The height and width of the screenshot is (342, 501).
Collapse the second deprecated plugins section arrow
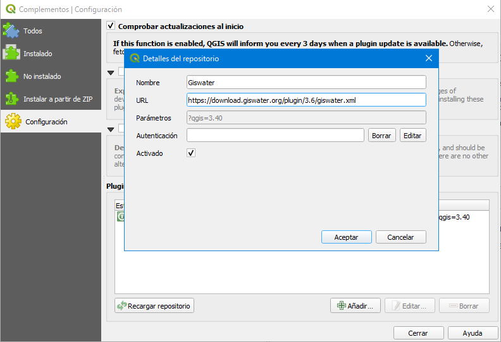coord(111,129)
